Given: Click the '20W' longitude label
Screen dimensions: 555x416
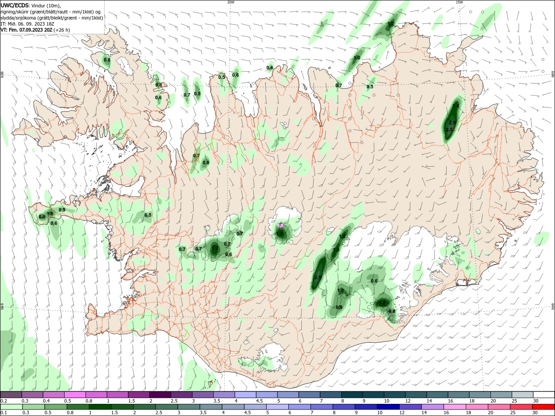Looking at the screenshot, I should pyautogui.click(x=231, y=2).
